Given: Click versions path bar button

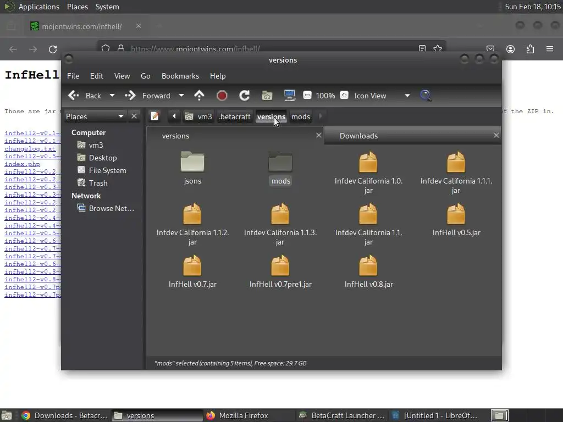Looking at the screenshot, I should click(x=271, y=116).
